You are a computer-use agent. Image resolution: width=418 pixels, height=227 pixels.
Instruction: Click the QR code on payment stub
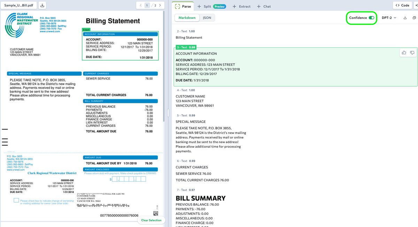click(155, 213)
